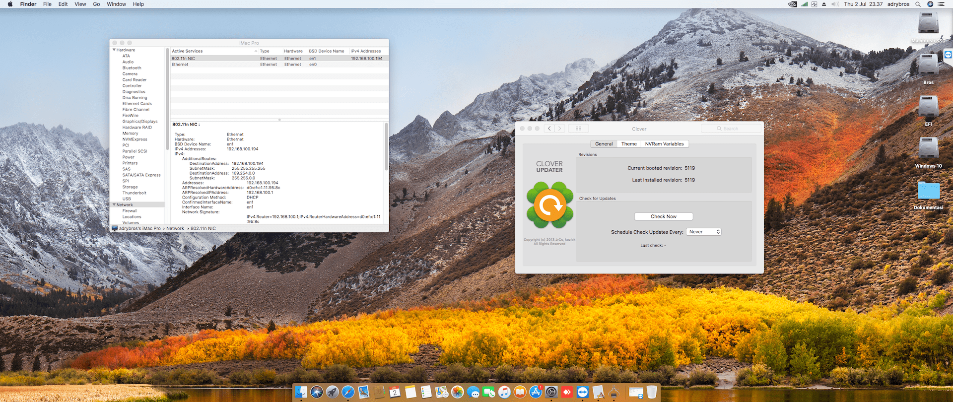The height and width of the screenshot is (402, 953).
Task: Collapse the Hardware section triangle
Action: click(x=114, y=50)
